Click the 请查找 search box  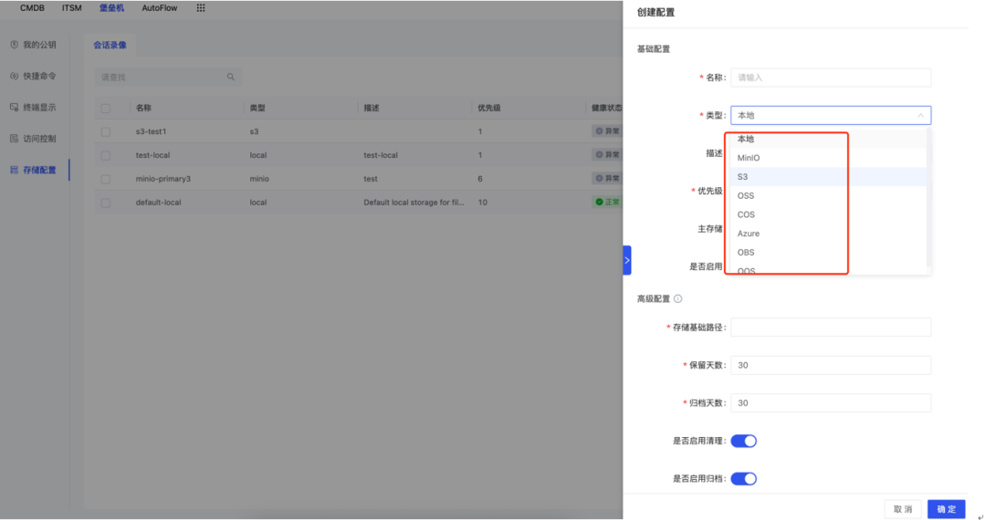pos(168,77)
